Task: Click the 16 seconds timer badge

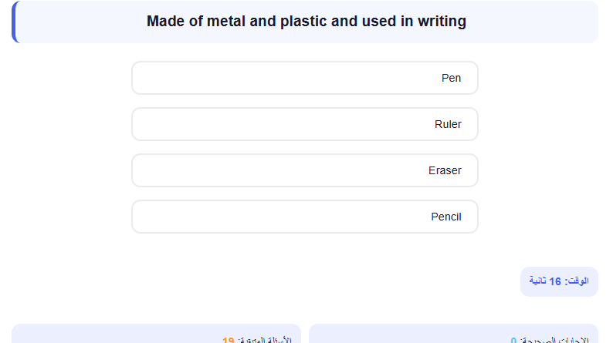Action: (559, 281)
